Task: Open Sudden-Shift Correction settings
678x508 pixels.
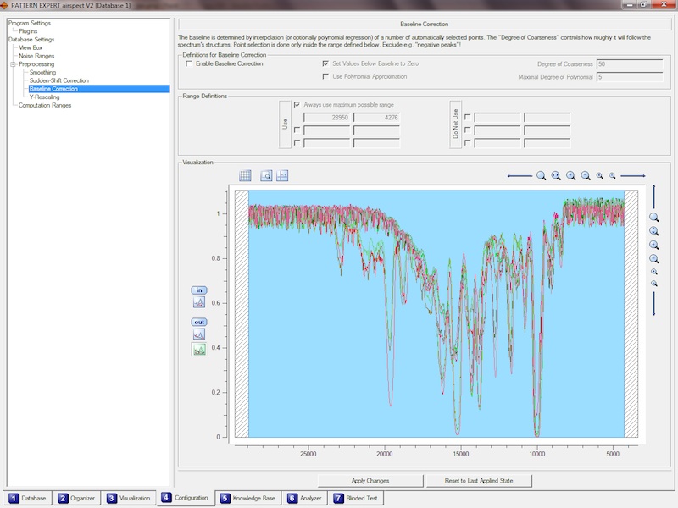Action: pyautogui.click(x=58, y=80)
